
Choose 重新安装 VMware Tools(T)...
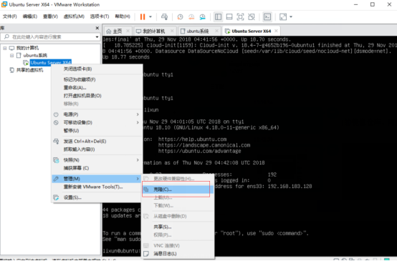click(x=97, y=187)
